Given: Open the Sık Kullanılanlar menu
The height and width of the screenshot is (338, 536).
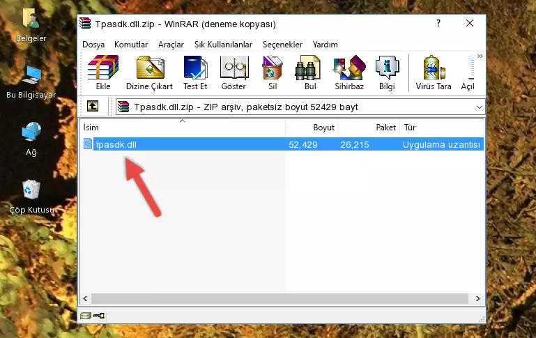Looking at the screenshot, I should [x=223, y=45].
